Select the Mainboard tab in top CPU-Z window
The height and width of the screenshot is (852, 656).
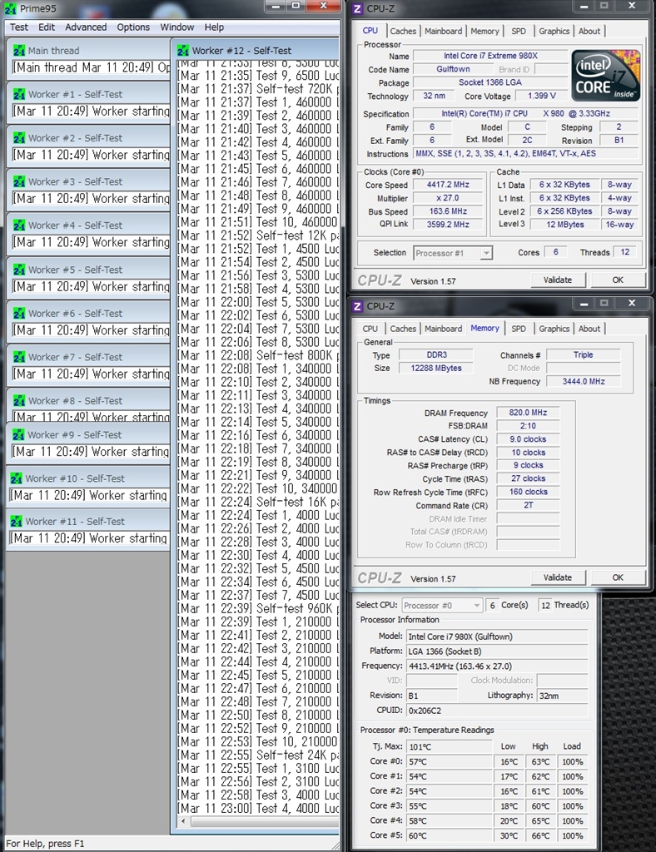coord(444,32)
